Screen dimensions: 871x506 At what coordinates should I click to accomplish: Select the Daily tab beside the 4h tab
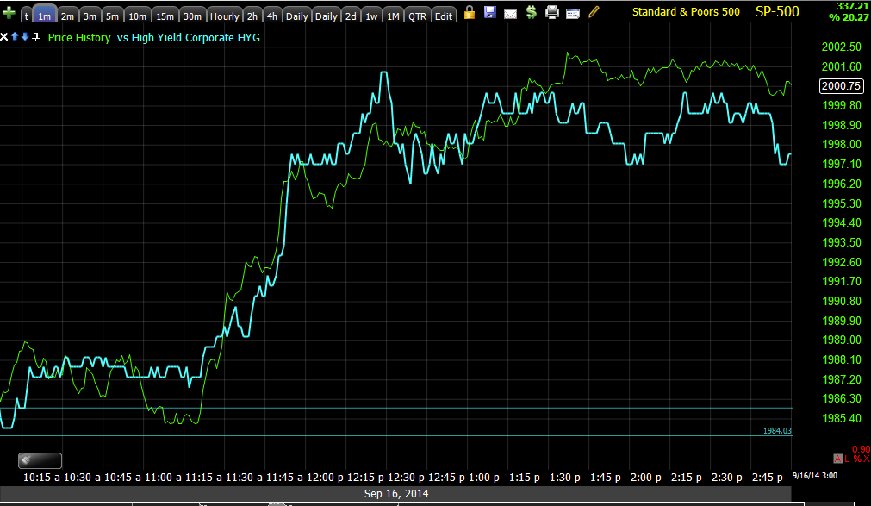click(296, 16)
